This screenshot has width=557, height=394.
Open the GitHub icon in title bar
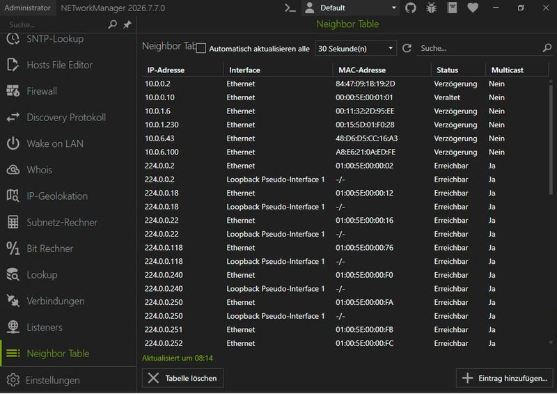tap(410, 8)
